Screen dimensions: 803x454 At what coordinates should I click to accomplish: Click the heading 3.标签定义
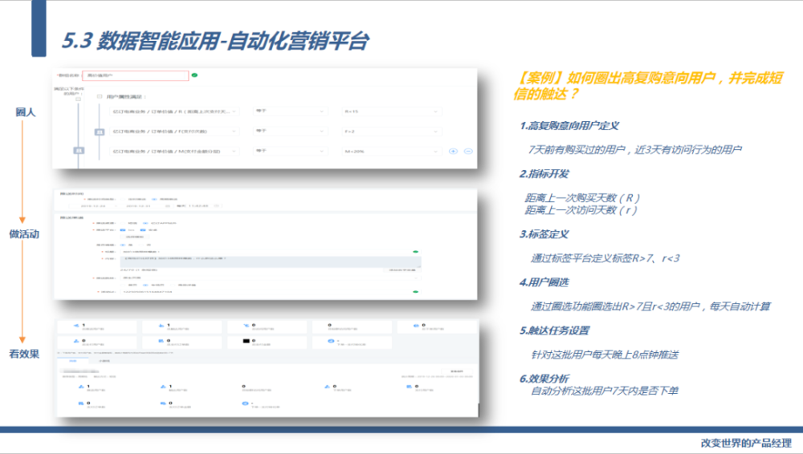tap(544, 234)
